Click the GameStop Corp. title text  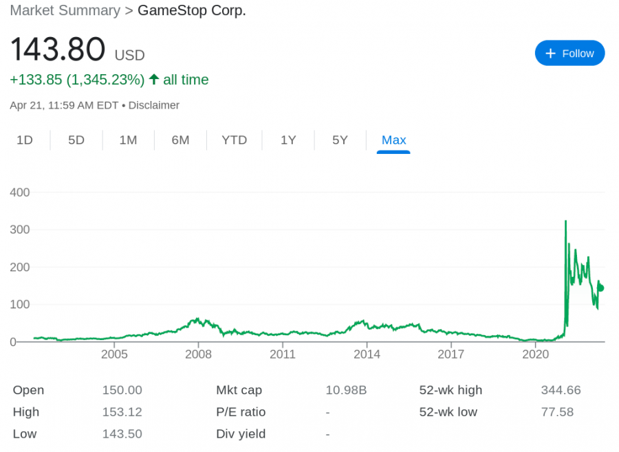point(192,10)
